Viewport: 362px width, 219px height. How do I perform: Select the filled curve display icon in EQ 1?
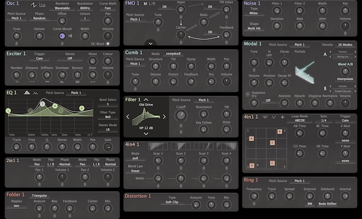(x=27, y=93)
